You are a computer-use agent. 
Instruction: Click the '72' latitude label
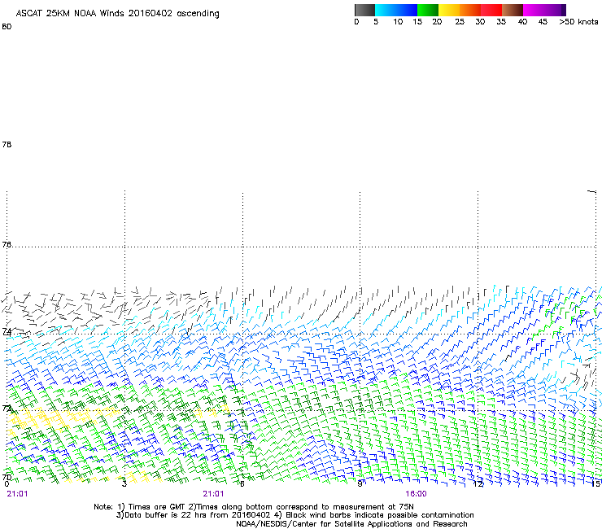click(7, 408)
